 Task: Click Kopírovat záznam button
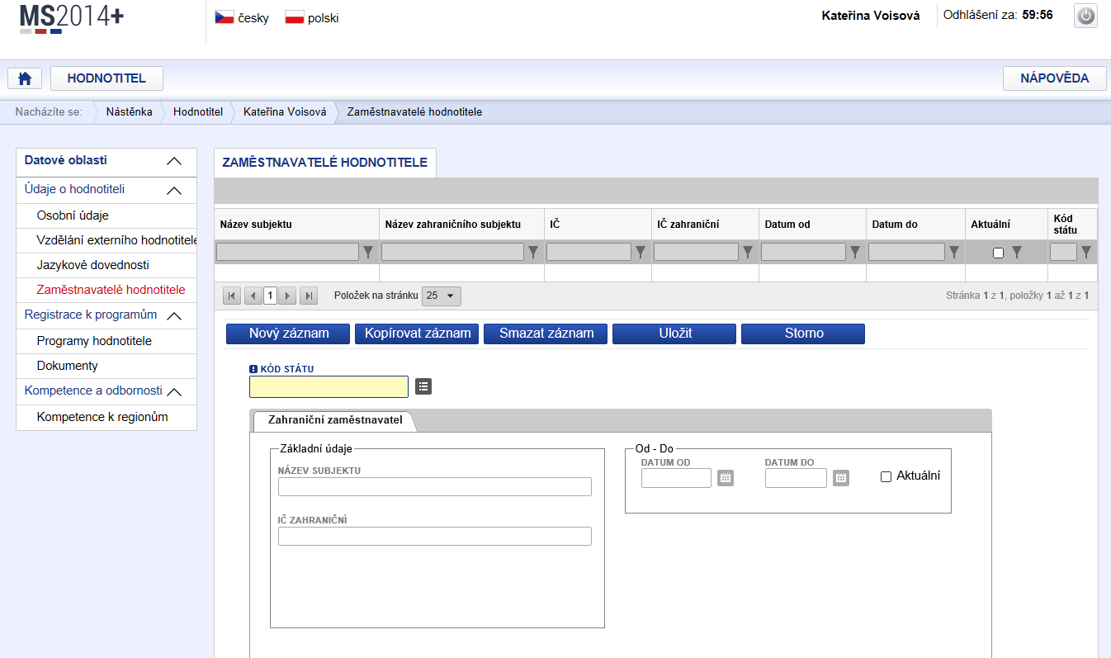[418, 334]
